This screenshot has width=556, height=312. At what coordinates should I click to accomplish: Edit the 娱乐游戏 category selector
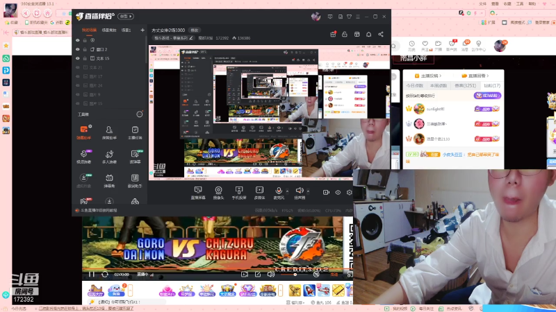click(x=174, y=38)
